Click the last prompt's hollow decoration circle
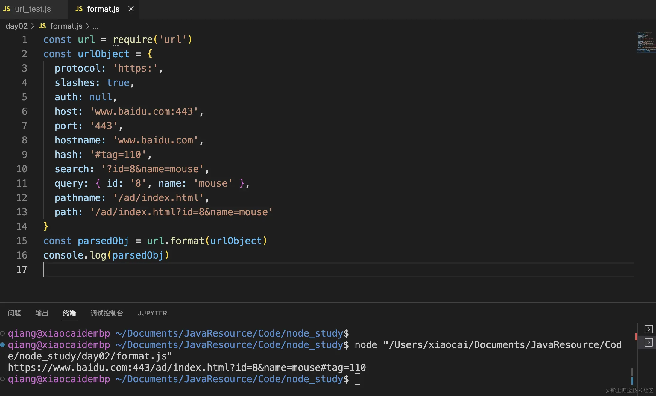 pos(2,379)
